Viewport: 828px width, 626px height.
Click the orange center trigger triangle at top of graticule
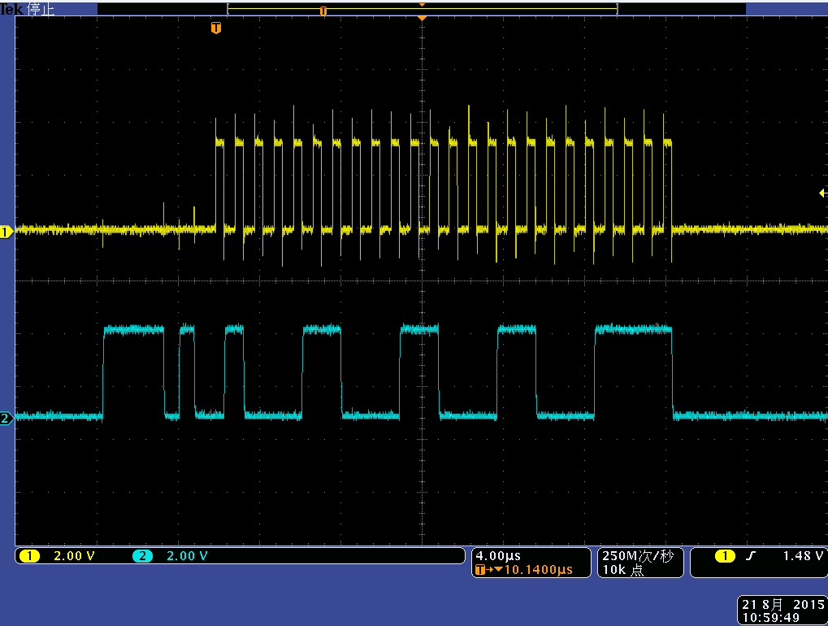(422, 19)
